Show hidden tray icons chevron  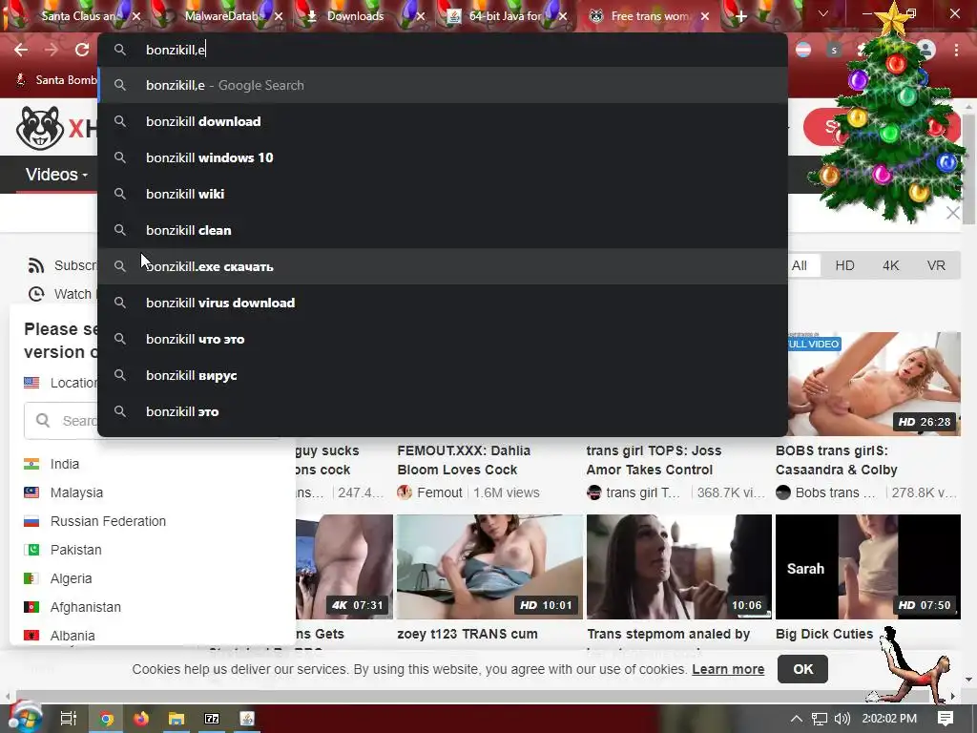tap(797, 719)
